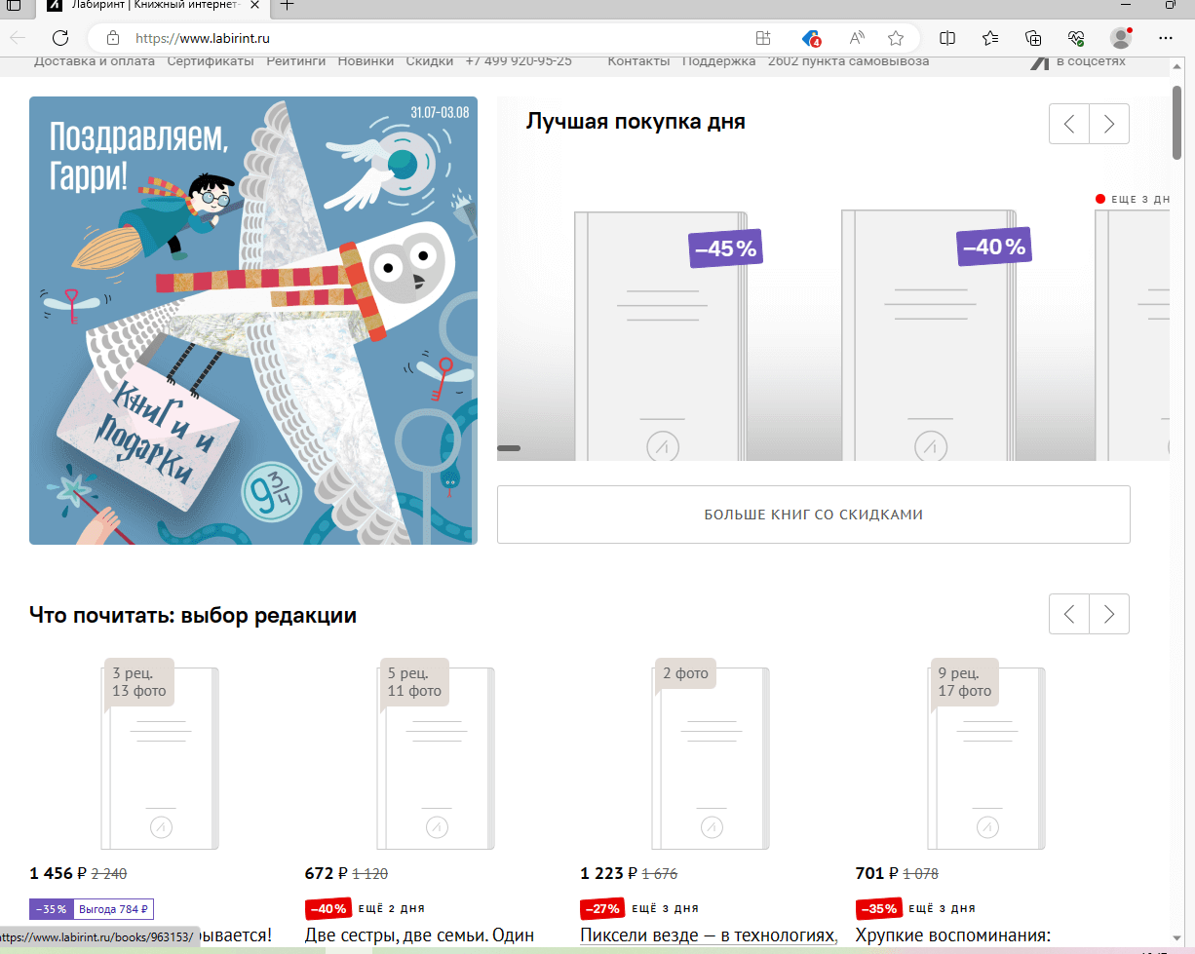Screen dimensions: 1195x954
Task: Click the carousel horizontal scroll indicator
Action: click(509, 448)
